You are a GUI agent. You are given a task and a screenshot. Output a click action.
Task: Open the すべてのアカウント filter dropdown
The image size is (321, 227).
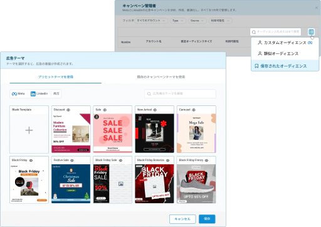coord(151,21)
